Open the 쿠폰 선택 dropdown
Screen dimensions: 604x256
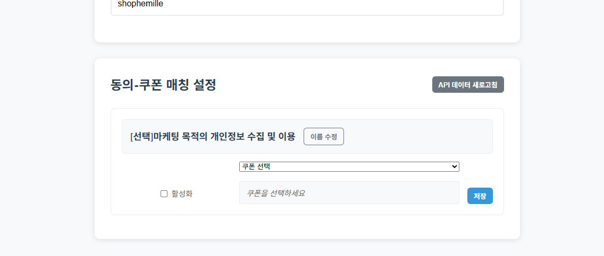(x=349, y=166)
